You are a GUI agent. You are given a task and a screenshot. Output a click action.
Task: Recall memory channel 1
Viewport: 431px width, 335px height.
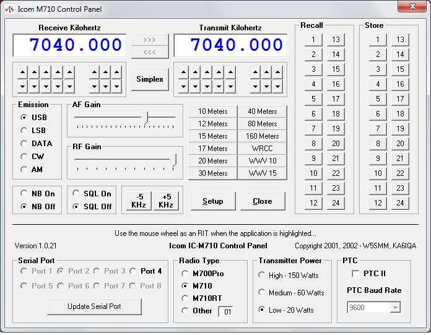pos(313,40)
